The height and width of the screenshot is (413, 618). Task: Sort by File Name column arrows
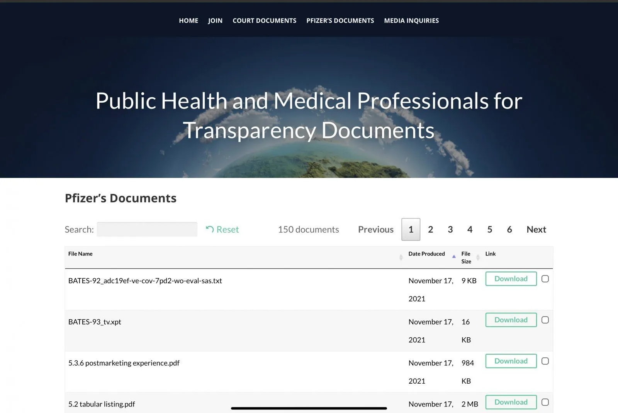(x=401, y=257)
